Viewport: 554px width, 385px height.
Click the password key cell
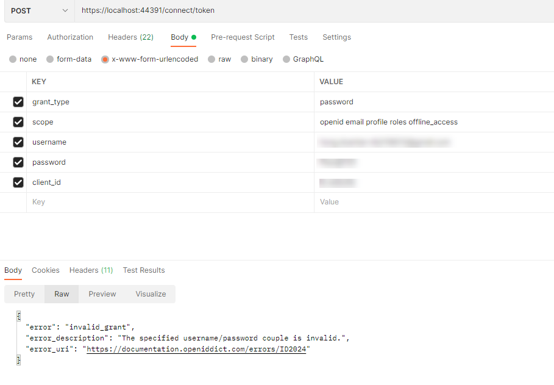coord(170,162)
